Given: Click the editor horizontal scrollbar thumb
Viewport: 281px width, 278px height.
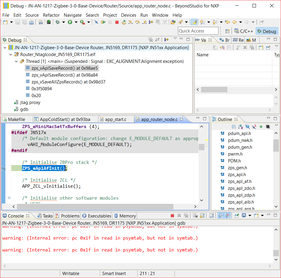Looking at the screenshot, I should pos(95,207).
